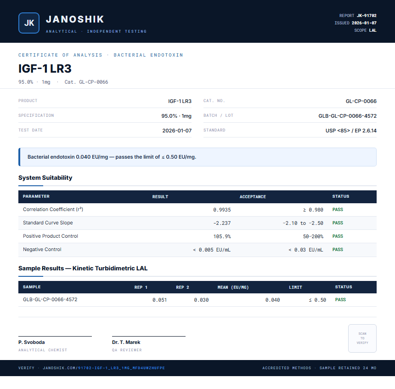Select the acceptance range 50–200%
Image resolution: width=395 pixels, height=389 pixels.
click(313, 236)
